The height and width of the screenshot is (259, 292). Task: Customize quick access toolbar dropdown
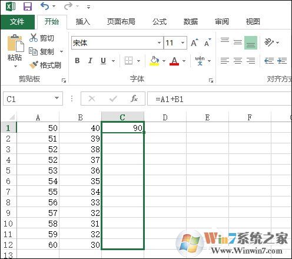point(89,7)
